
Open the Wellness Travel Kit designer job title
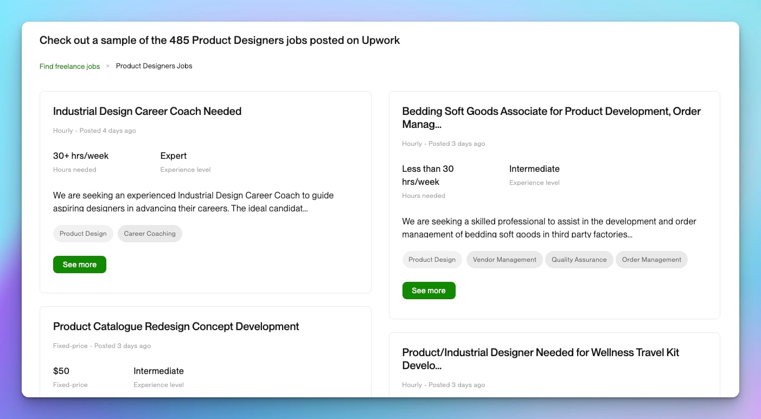click(540, 359)
